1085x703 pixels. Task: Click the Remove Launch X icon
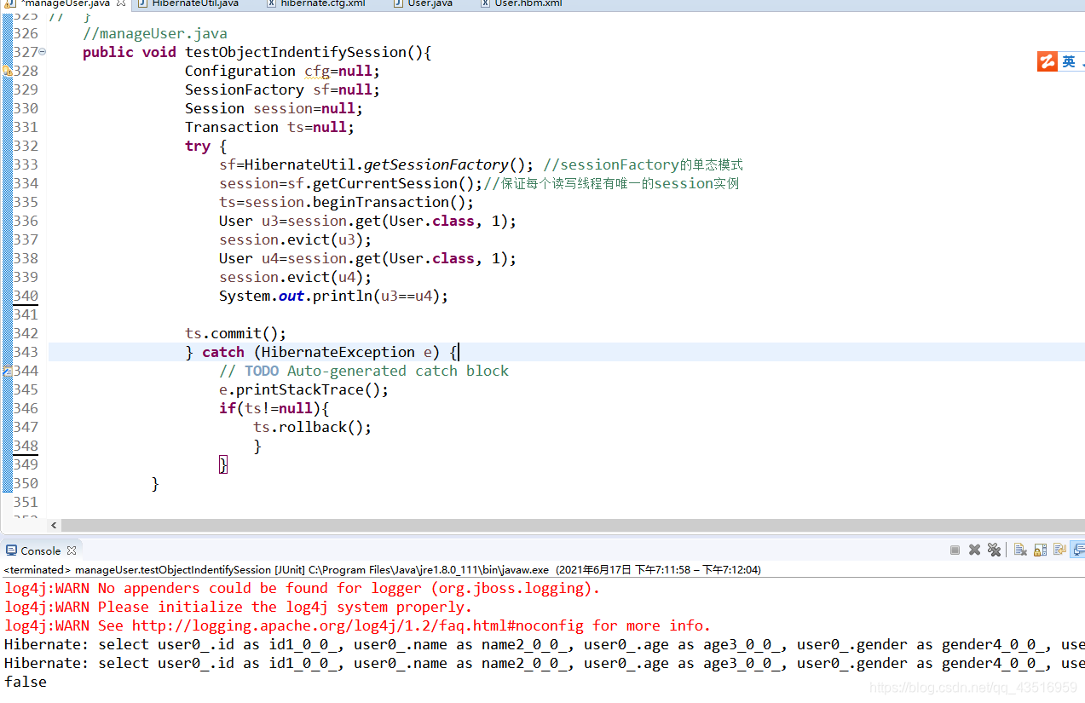[974, 550]
